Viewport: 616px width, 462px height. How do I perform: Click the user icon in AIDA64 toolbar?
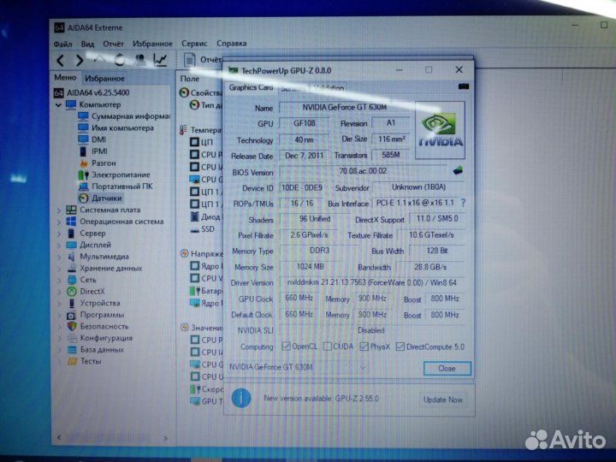[139, 60]
